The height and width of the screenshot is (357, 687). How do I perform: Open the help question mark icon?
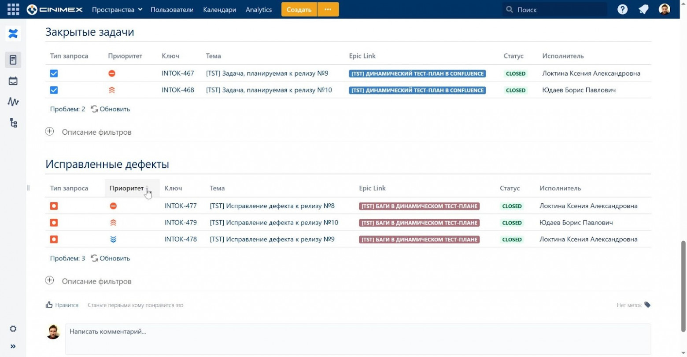tap(622, 9)
